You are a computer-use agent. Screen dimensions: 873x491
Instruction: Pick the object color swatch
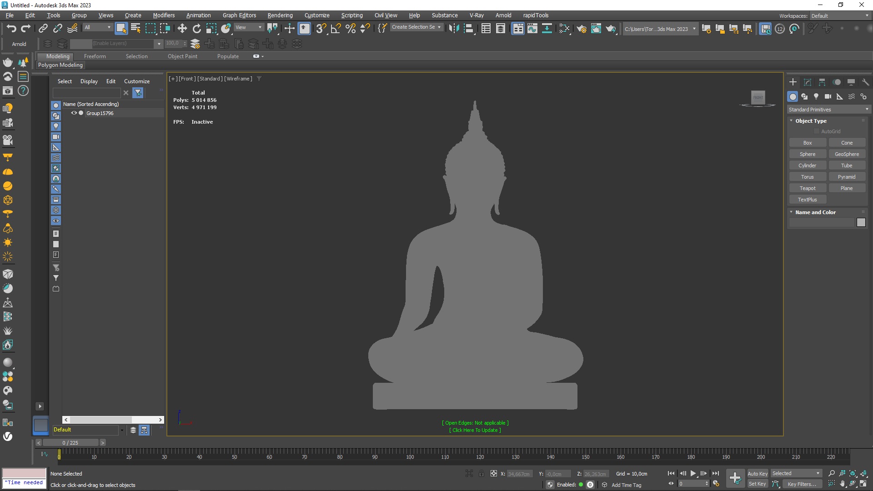click(861, 222)
